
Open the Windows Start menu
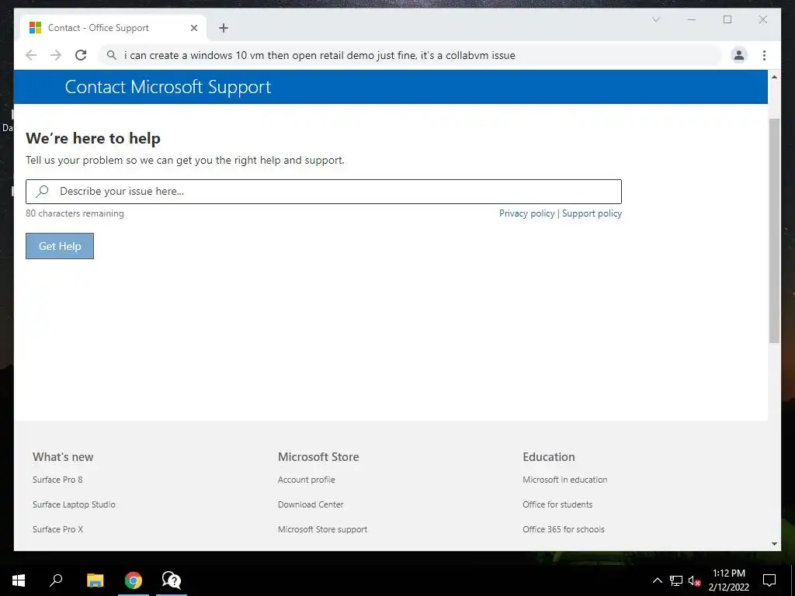19,580
